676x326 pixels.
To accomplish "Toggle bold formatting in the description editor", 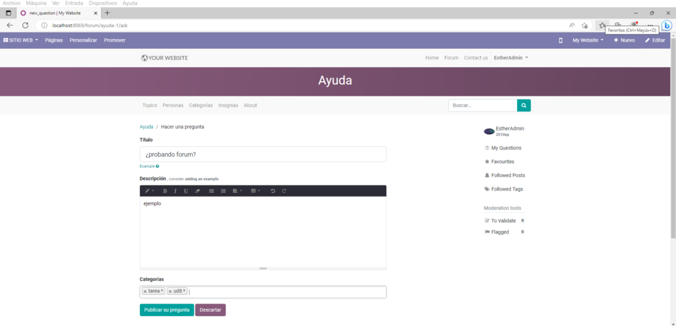I will coord(164,191).
